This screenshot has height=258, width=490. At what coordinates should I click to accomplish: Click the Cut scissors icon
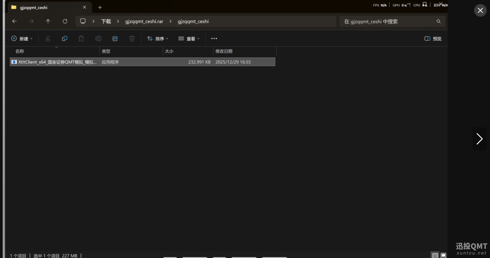click(47, 39)
